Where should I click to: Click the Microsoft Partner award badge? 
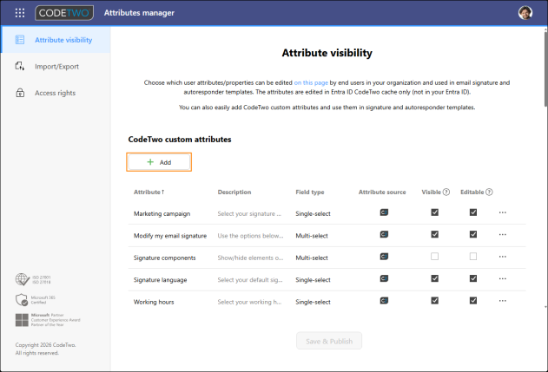tap(48, 320)
